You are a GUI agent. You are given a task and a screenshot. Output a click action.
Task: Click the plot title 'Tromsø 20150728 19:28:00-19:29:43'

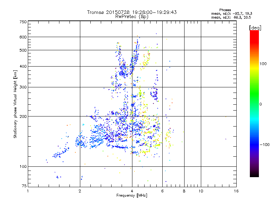tap(132, 12)
